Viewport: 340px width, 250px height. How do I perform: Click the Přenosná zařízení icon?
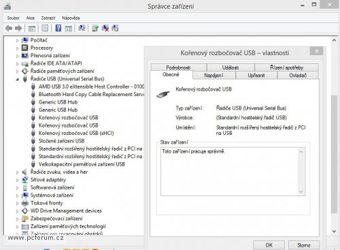pos(25,56)
